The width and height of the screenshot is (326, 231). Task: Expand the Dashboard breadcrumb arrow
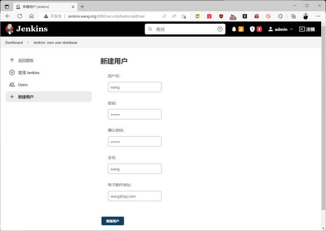28,43
